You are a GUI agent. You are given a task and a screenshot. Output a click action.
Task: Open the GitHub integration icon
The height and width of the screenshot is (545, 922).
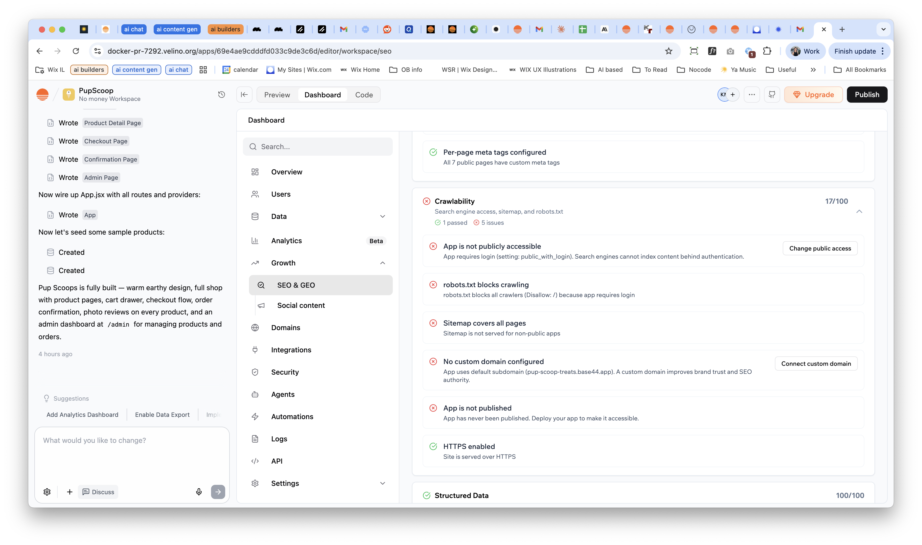tap(772, 94)
